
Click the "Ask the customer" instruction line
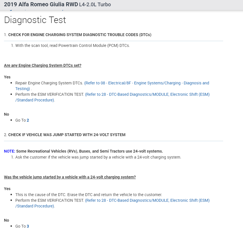[x=98, y=157]
